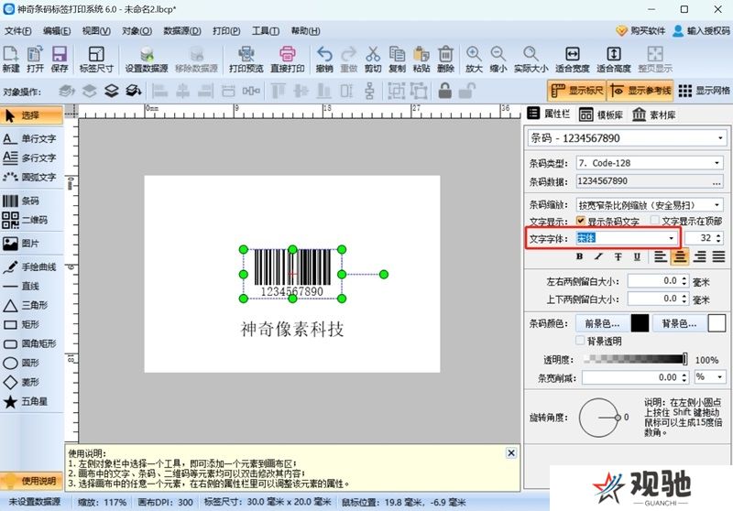733x511 pixels.
Task: Save the label with 保存 icon
Action: [60, 59]
